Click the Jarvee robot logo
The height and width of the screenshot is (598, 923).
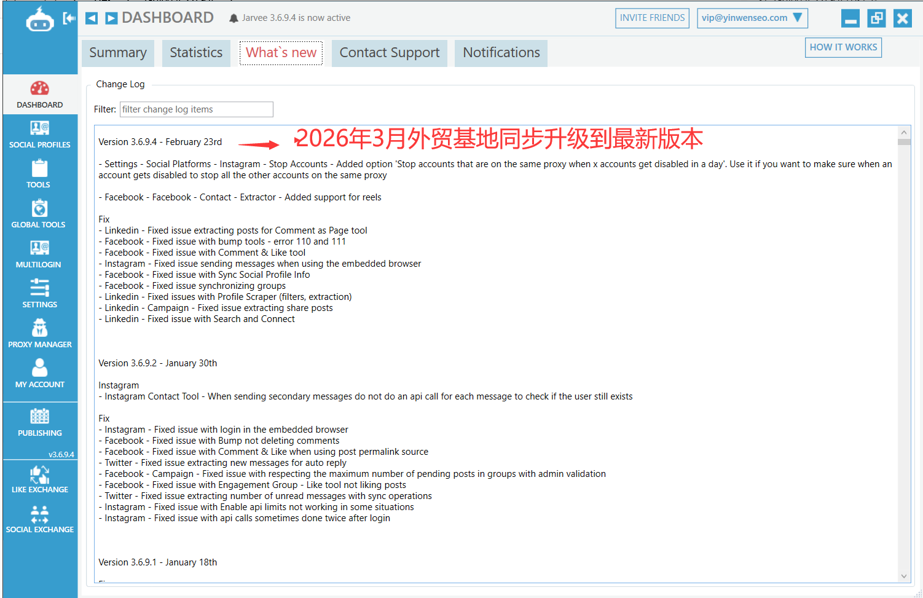click(39, 18)
